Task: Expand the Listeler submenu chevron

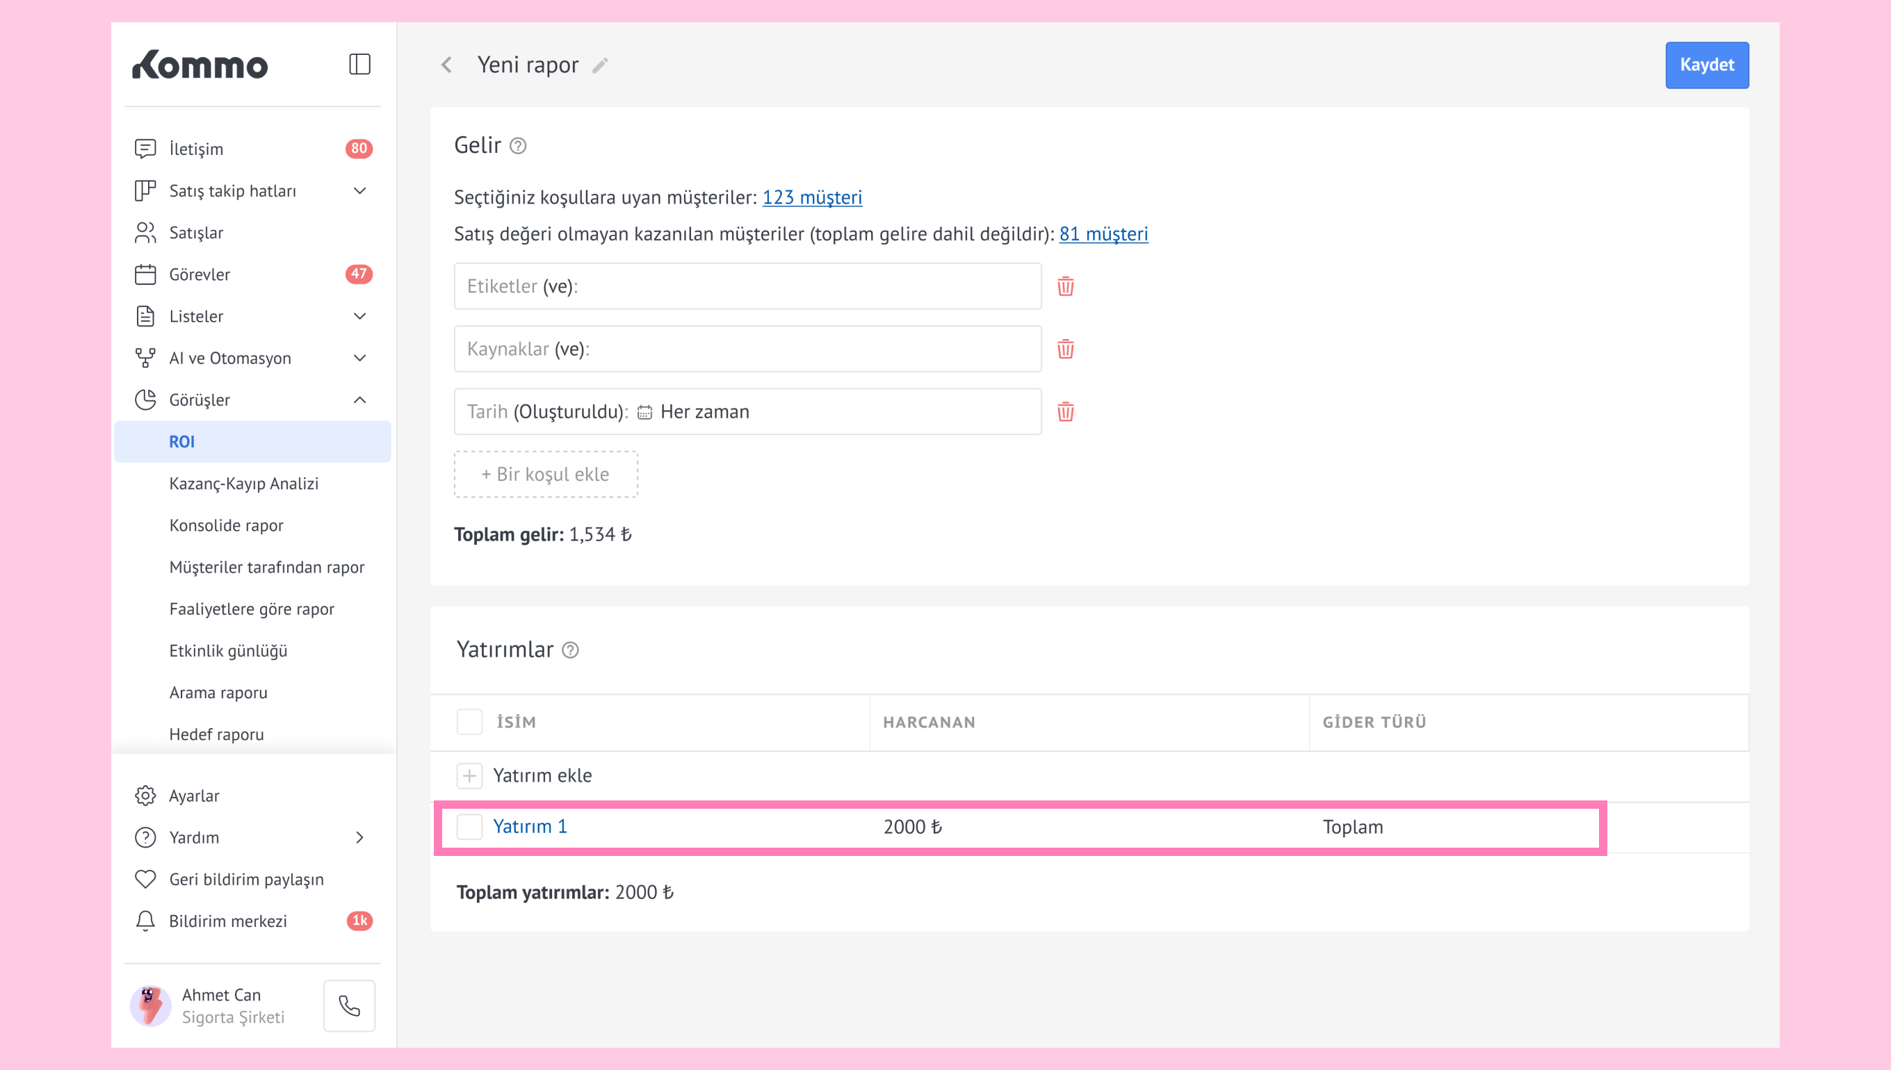Action: click(359, 316)
